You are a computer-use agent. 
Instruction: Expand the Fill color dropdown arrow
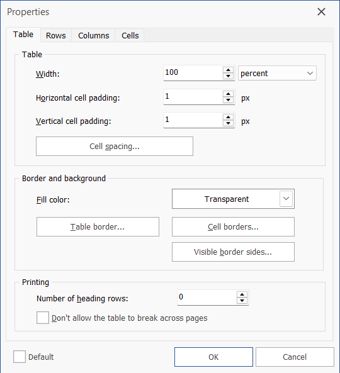(x=286, y=199)
